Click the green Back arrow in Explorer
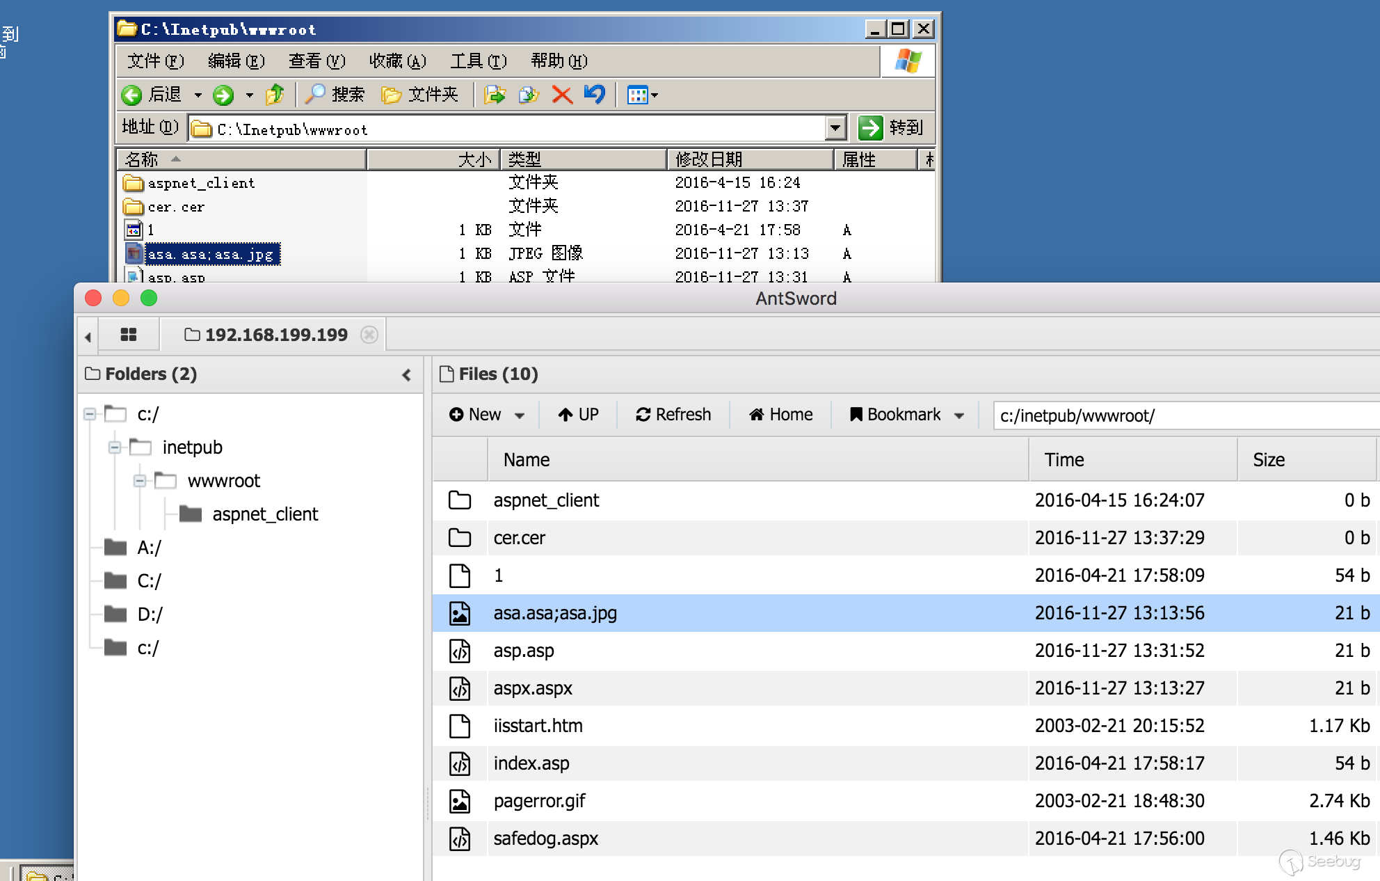1380x881 pixels. [x=132, y=95]
